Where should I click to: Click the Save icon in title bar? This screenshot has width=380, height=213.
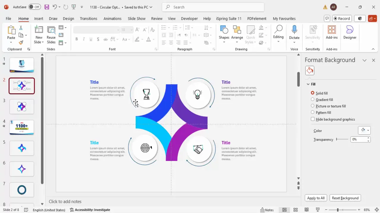click(x=47, y=7)
